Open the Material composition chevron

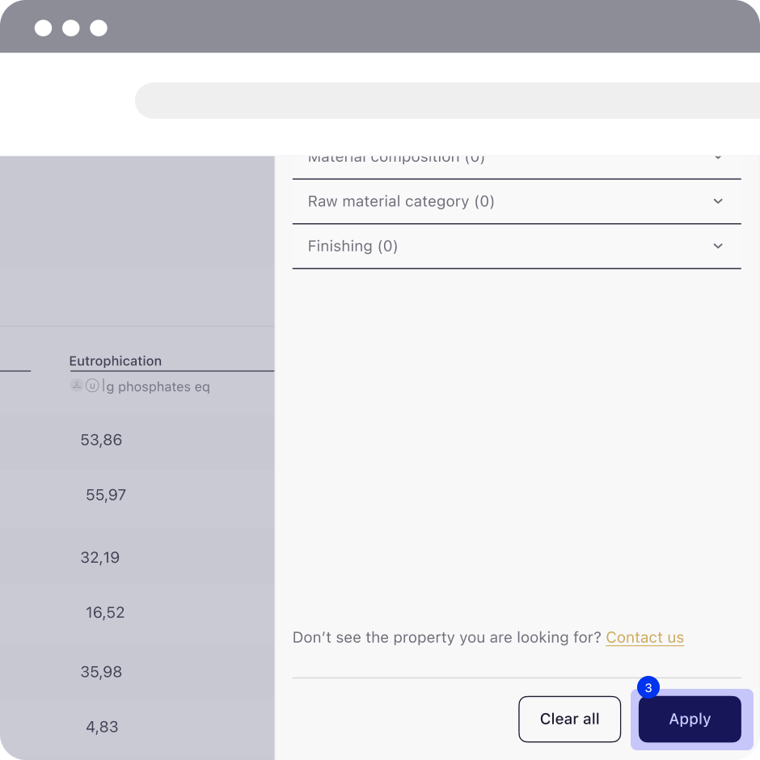[718, 158]
